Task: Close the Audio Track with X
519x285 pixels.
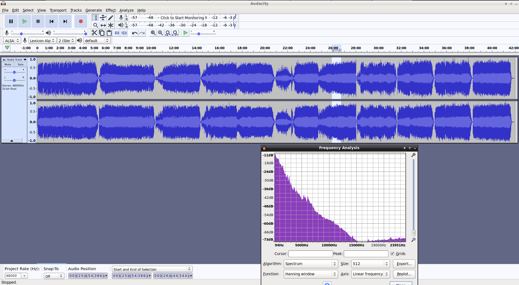Action: [x=4, y=60]
